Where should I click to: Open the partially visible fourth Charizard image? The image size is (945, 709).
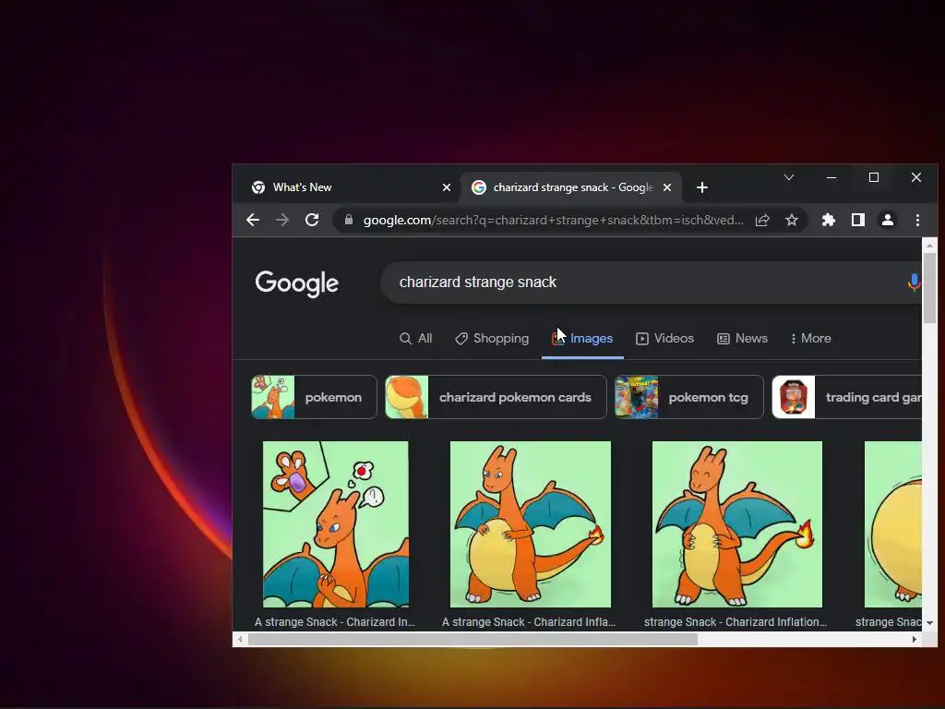coord(892,524)
